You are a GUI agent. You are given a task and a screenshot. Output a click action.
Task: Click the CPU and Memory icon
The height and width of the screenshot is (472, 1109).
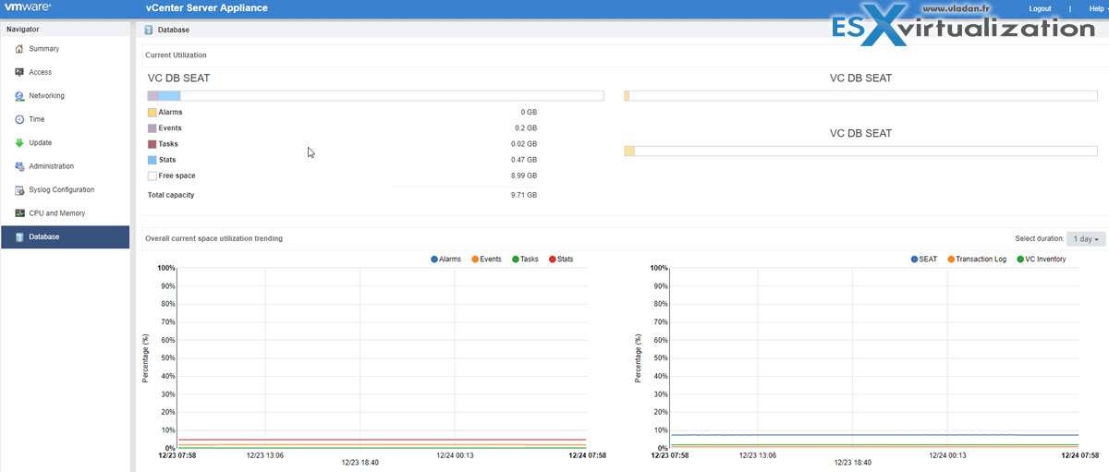click(x=19, y=213)
